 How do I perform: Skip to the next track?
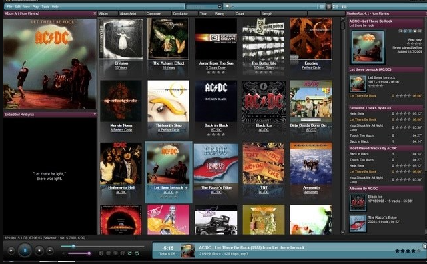pyautogui.click(x=50, y=251)
